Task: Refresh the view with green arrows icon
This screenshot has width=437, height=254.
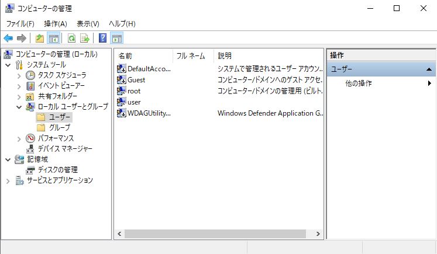Action: pos(71,38)
